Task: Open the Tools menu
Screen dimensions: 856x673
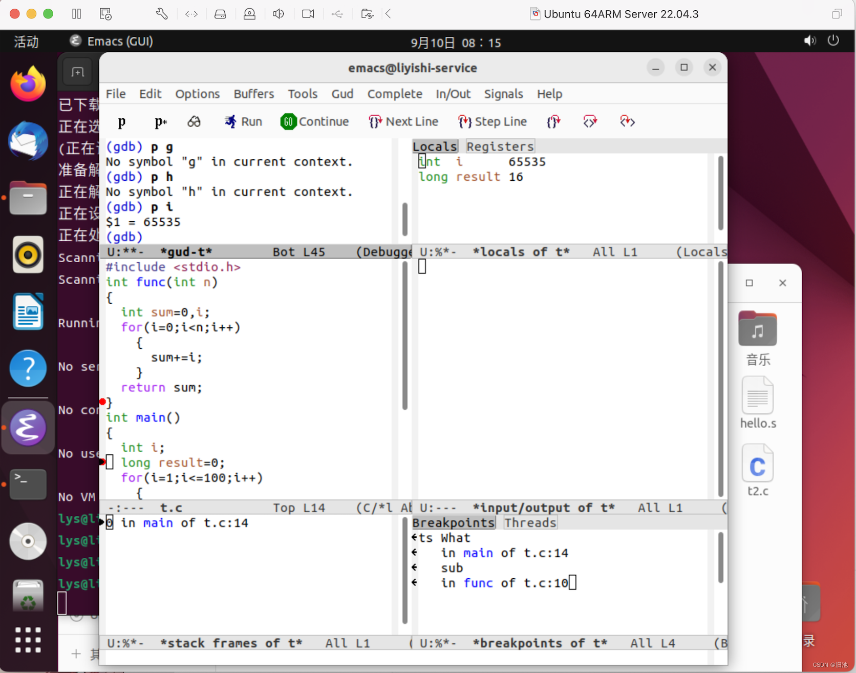Action: coord(303,94)
